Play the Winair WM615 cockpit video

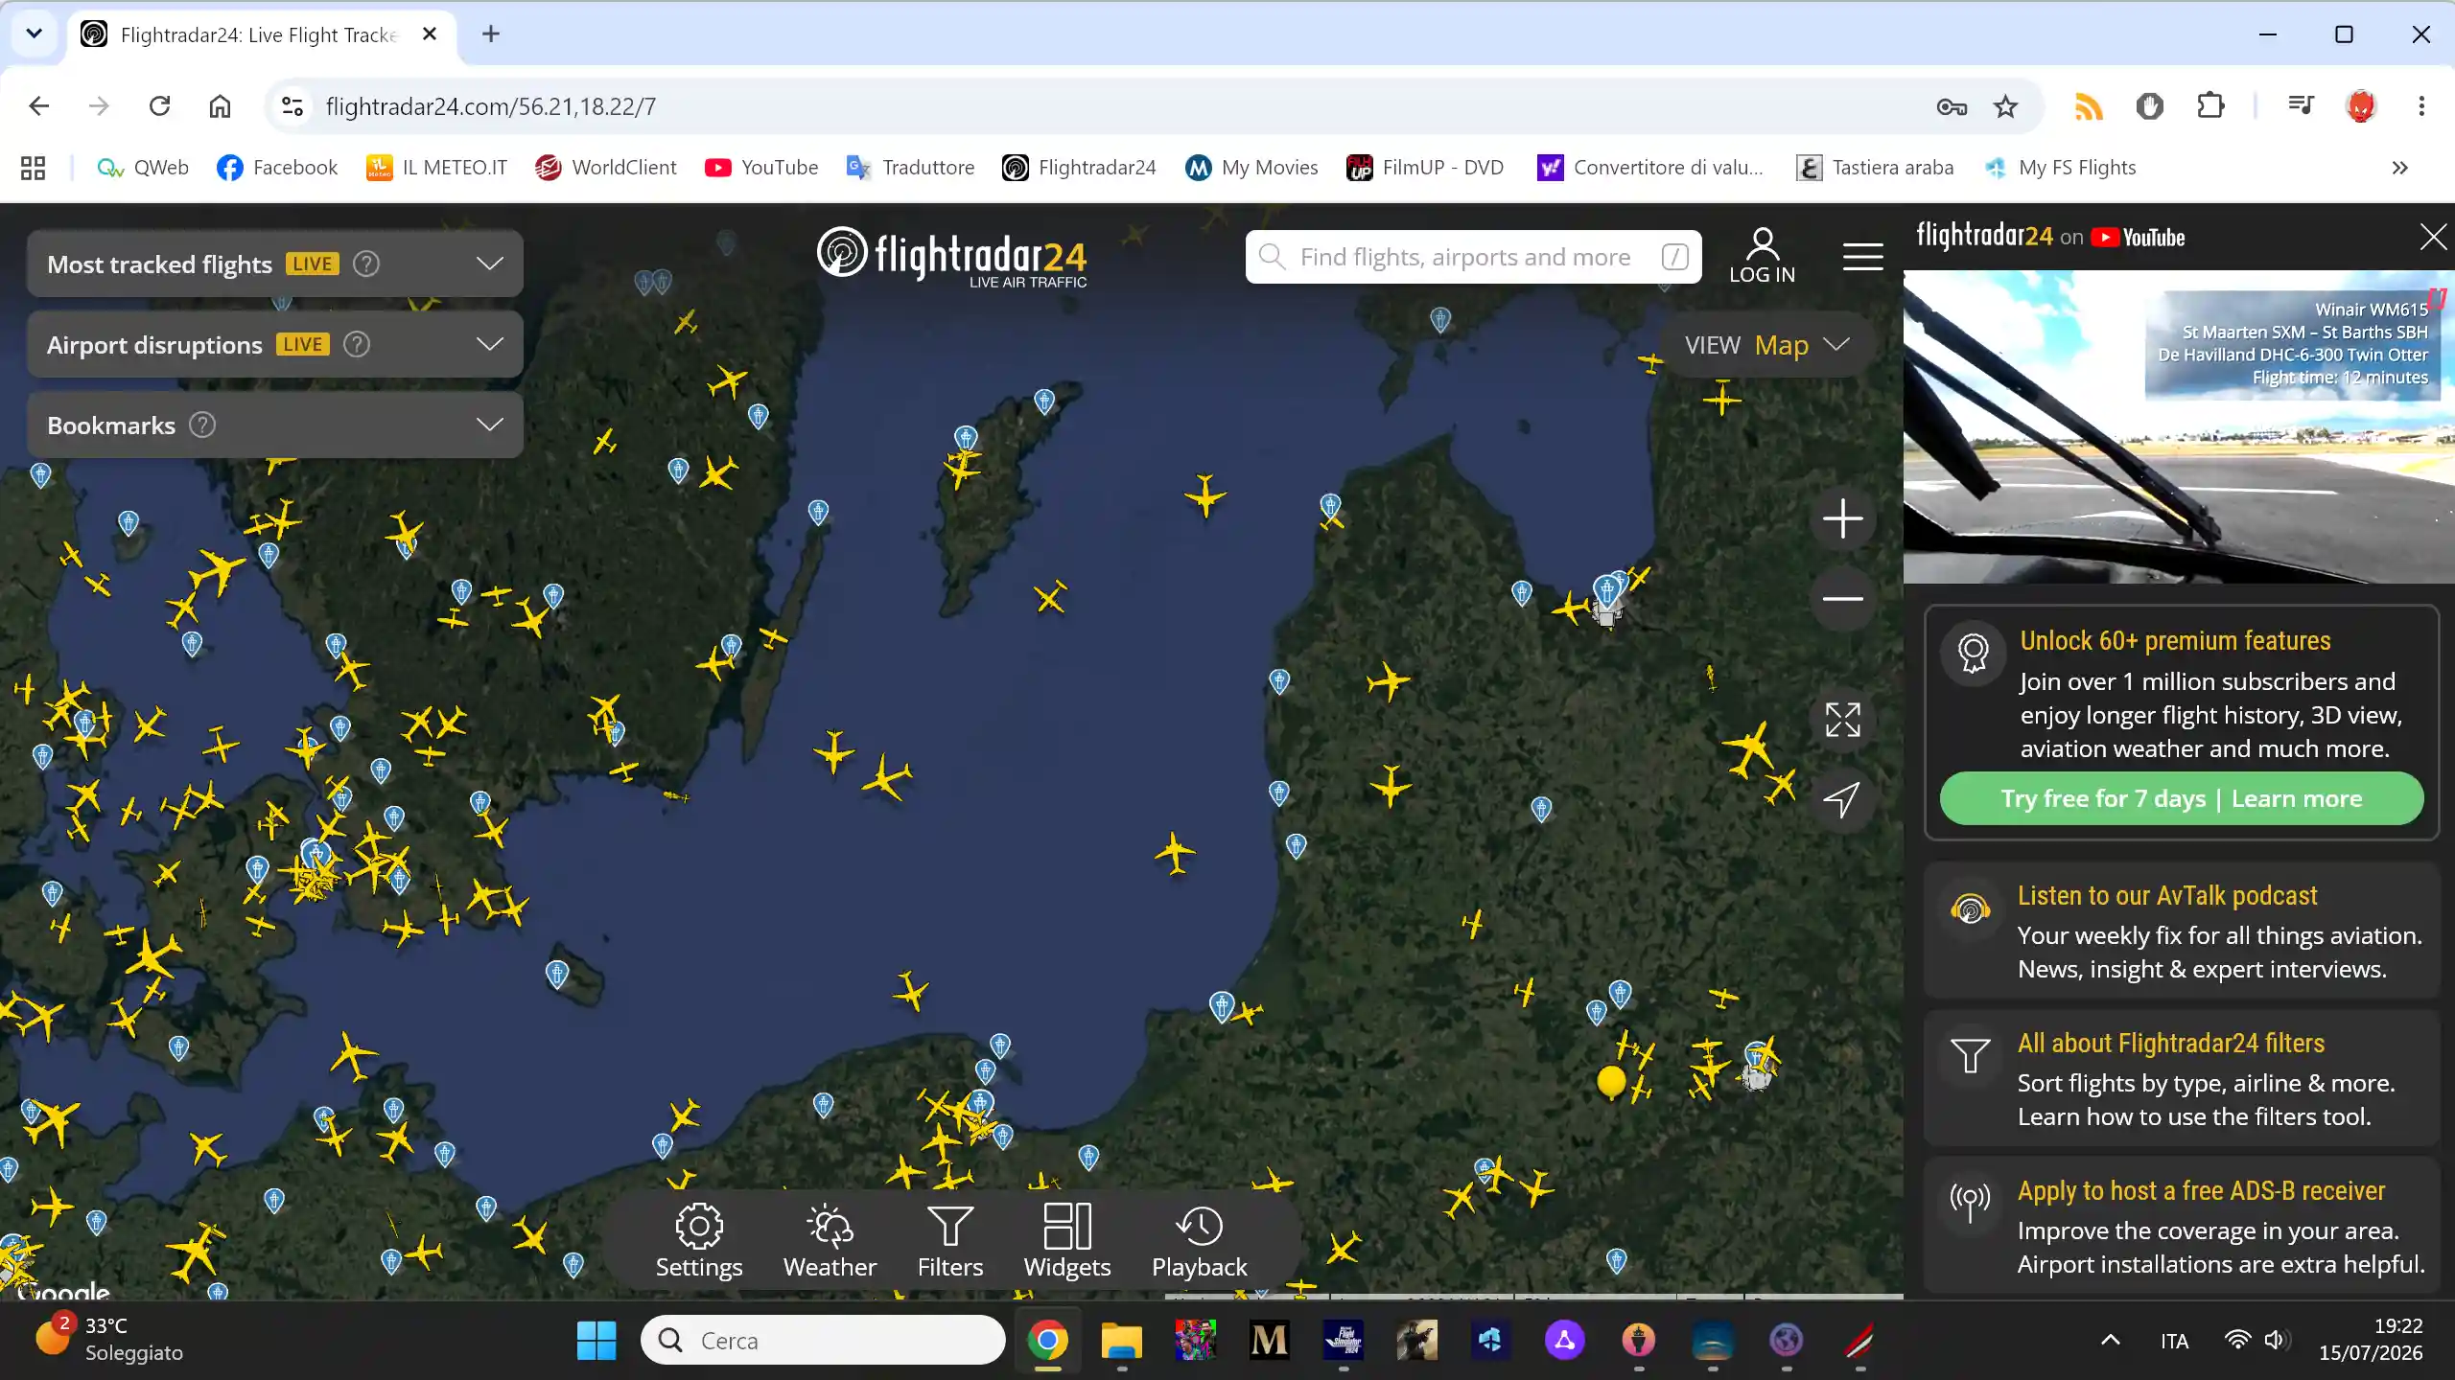click(2179, 426)
